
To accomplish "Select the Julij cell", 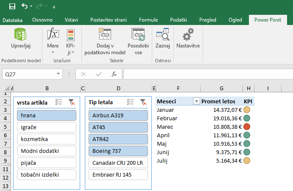I will [178, 161].
